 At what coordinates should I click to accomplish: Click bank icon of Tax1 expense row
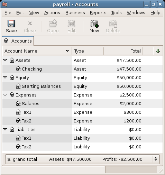(x=18, y=112)
